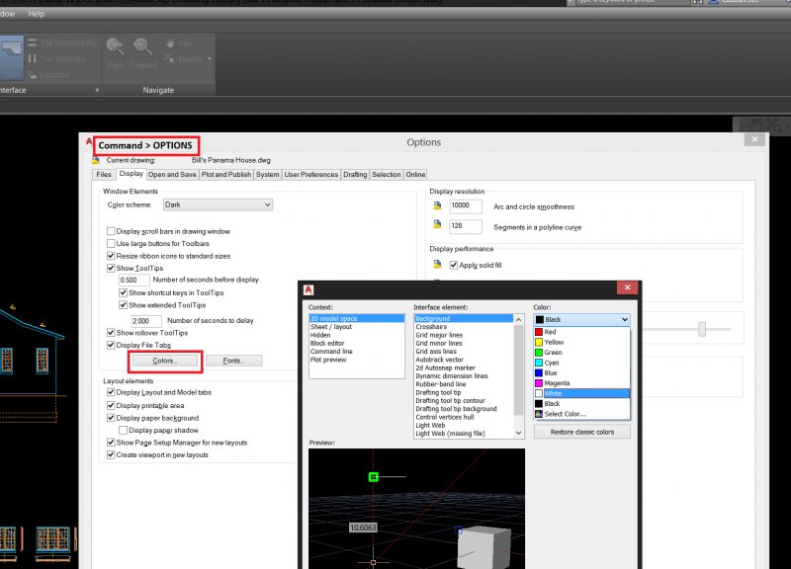This screenshot has height=569, width=791.
Task: Close the drawing window colors dialog
Action: pyautogui.click(x=627, y=287)
